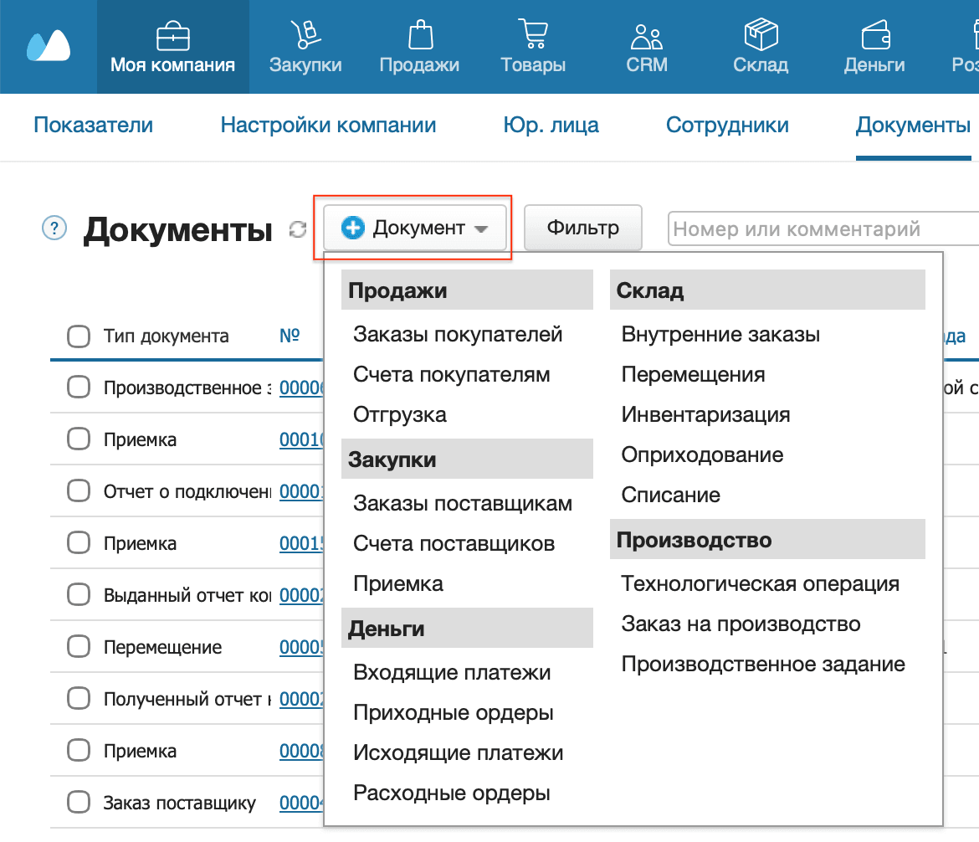Refresh the documents list icon
Image resolution: width=979 pixels, height=842 pixels.
tap(298, 230)
